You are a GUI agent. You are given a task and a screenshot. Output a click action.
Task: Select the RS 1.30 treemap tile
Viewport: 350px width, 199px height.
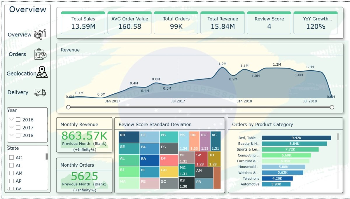(x=186, y=183)
